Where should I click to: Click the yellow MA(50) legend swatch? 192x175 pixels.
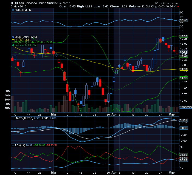(13, 40)
